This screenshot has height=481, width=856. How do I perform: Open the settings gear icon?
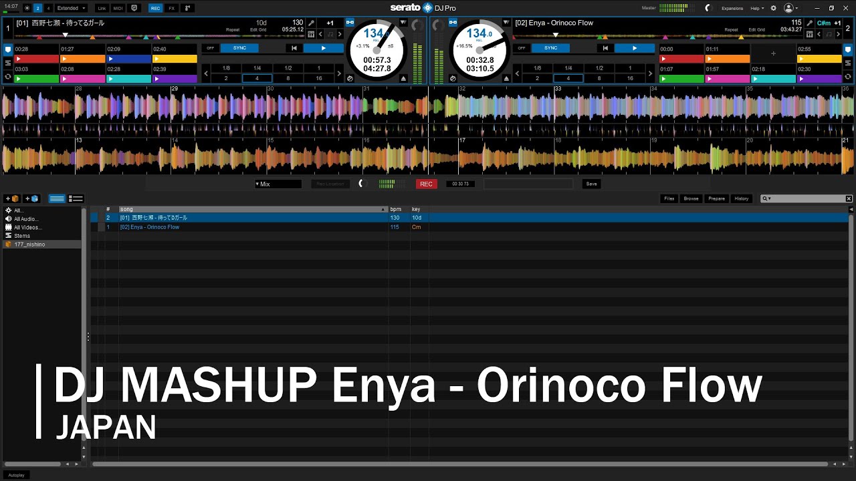(x=774, y=8)
